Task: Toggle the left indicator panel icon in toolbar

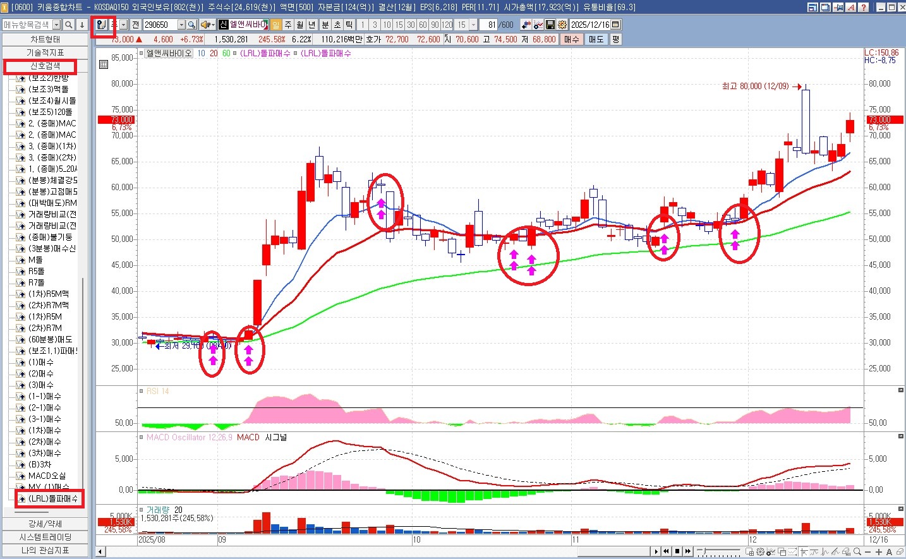Action: [x=102, y=25]
